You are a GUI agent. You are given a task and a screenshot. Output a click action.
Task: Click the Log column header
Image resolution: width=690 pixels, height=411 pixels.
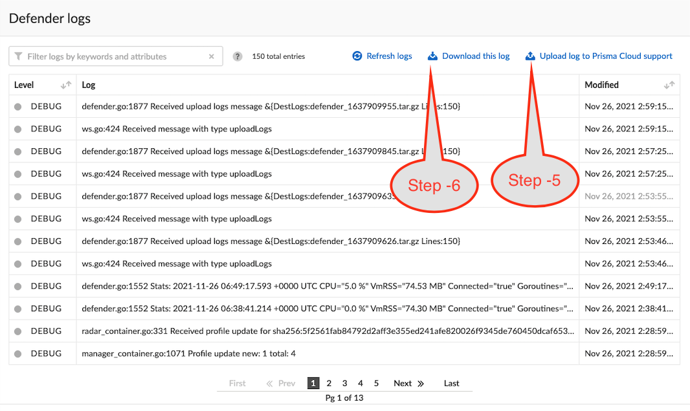click(89, 85)
